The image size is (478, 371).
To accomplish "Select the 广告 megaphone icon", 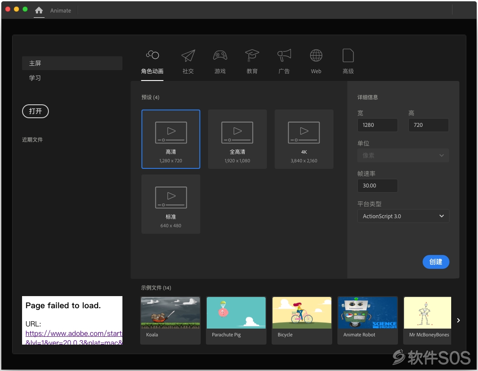I will 284,55.
